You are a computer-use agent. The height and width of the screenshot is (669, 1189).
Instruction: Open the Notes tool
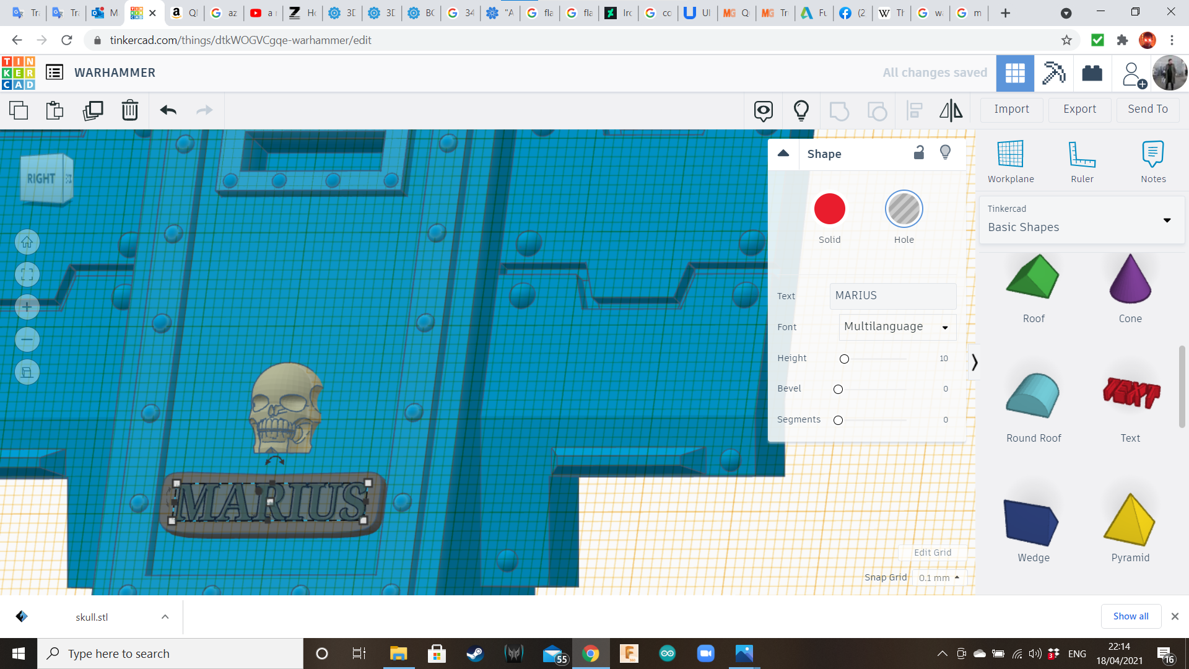(1152, 161)
